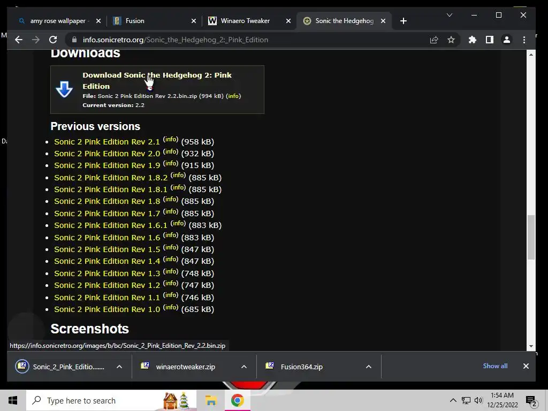548x411 pixels.
Task: Click Download Sonic the Hedgehog 2: Pink Edition
Action: click(157, 81)
